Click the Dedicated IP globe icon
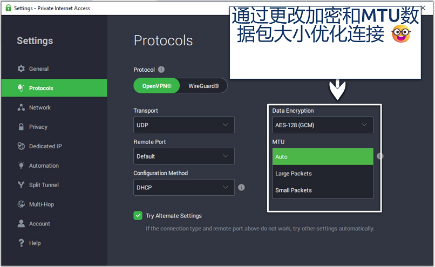 click(21, 146)
